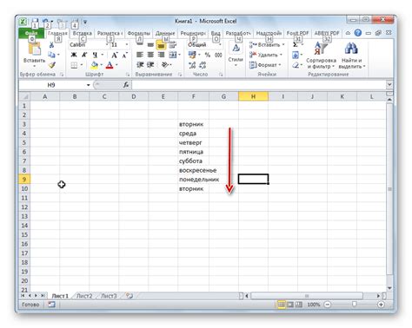Screen dimensions: 412x328
Task: Zoom in with plus button
Action: pos(381,305)
